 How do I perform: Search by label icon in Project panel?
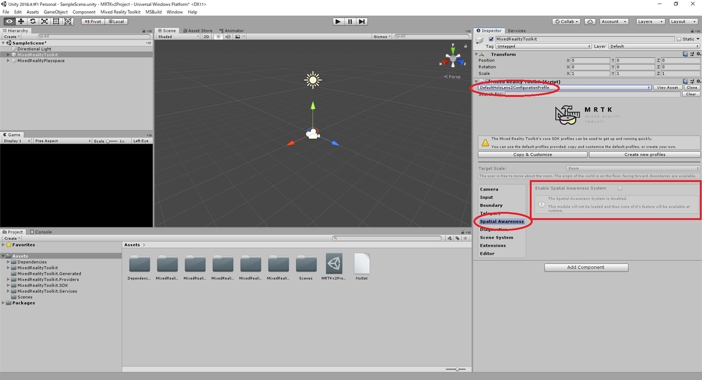(x=457, y=238)
